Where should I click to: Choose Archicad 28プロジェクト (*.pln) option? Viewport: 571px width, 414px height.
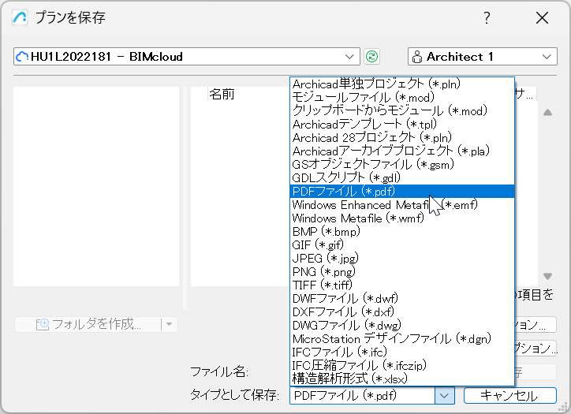pyautogui.click(x=402, y=138)
